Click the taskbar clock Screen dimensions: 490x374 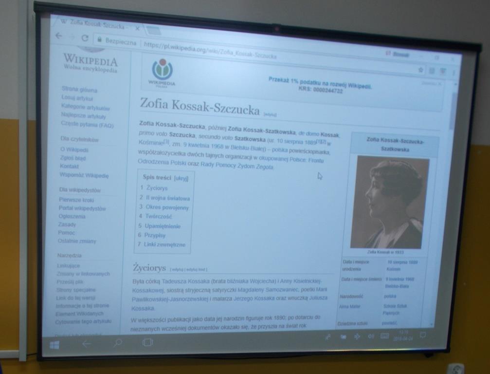click(x=403, y=335)
